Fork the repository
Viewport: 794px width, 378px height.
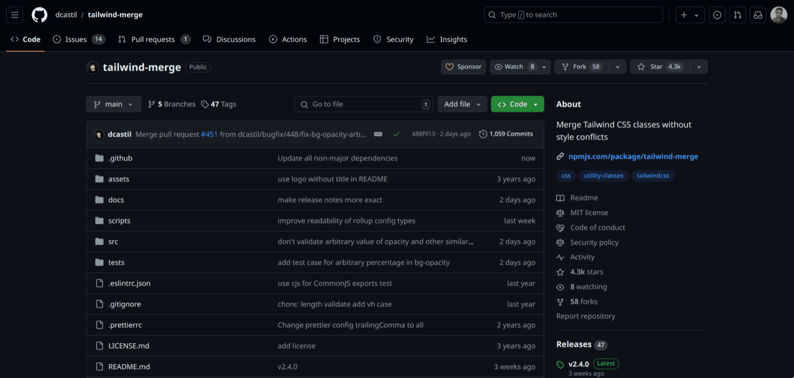(x=582, y=67)
